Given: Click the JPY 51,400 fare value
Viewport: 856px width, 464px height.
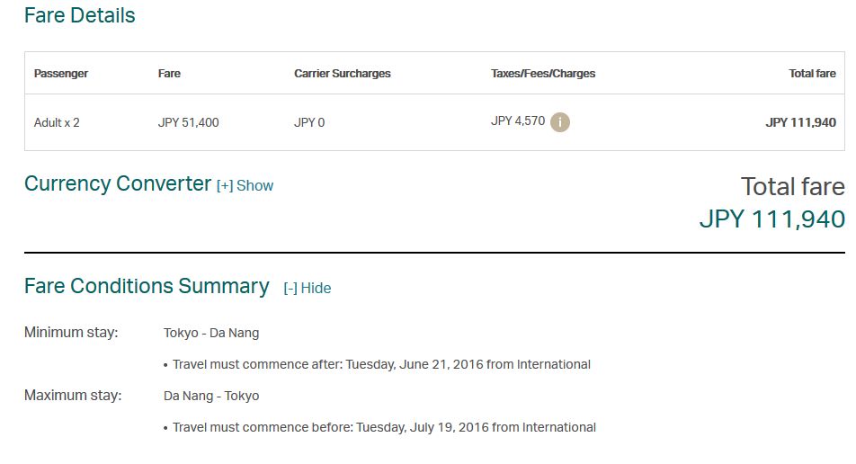Looking at the screenshot, I should tap(188, 123).
